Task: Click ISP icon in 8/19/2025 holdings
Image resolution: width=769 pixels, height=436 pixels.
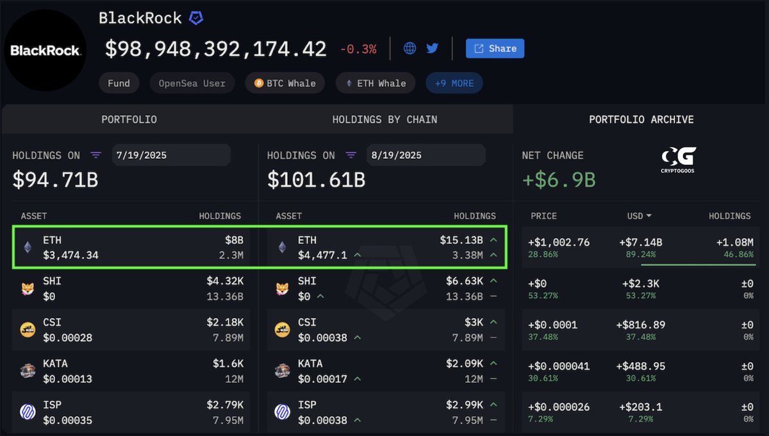Action: pyautogui.click(x=282, y=412)
